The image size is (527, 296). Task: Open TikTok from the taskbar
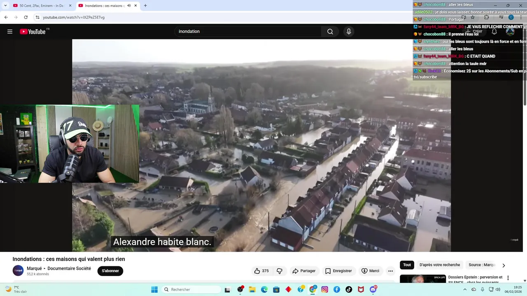click(x=349, y=289)
